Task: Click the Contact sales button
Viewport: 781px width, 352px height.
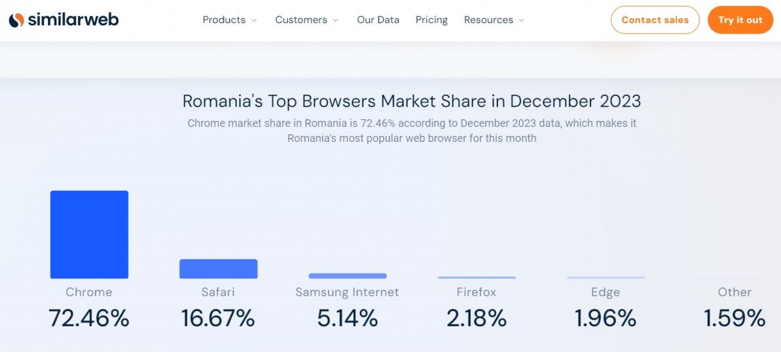Action: coord(655,20)
